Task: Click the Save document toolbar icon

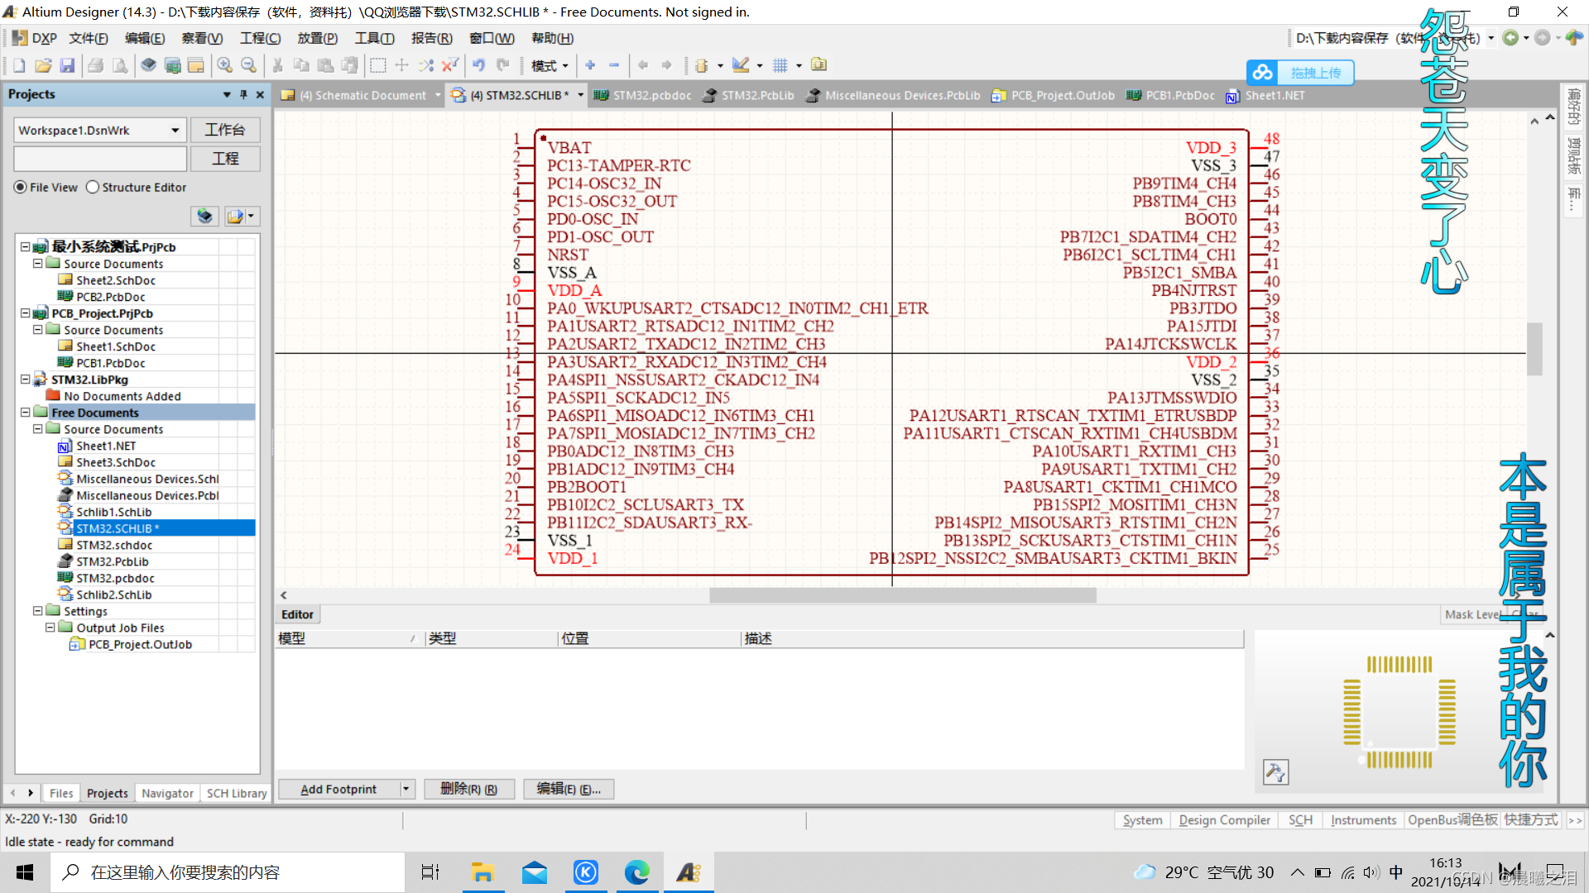Action: (68, 65)
